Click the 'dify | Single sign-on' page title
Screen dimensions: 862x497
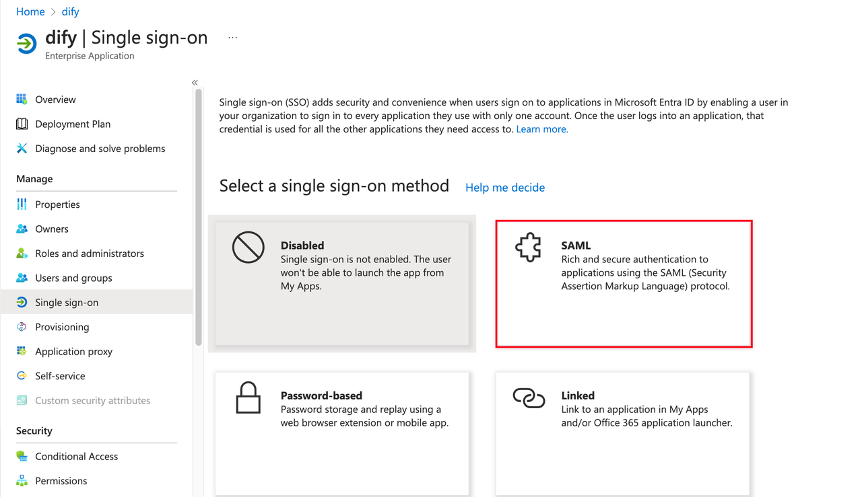127,37
